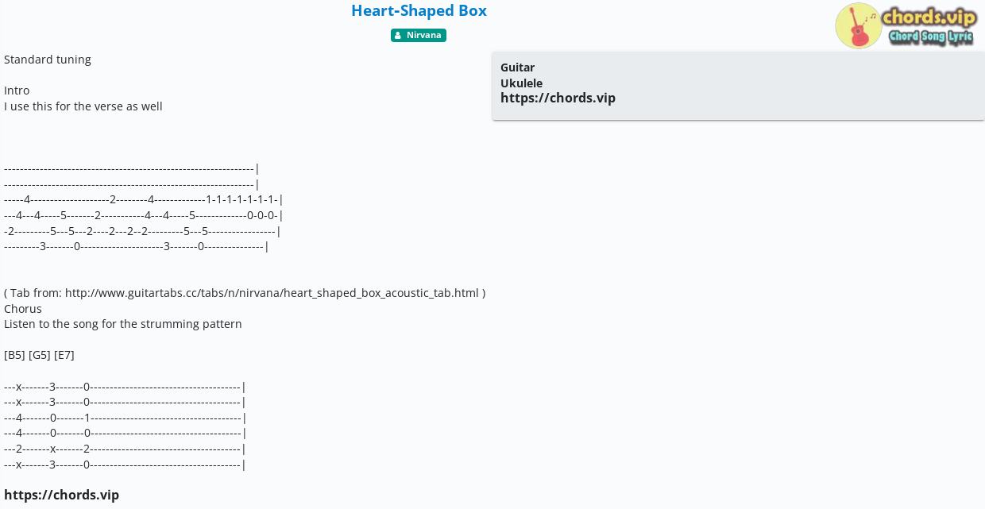Click the [B5] chord label
Screen dimensions: 985x509
coord(14,355)
